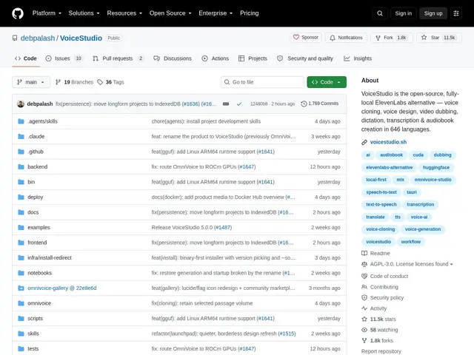Open the 1,769 Commits history link
474x355 pixels.
coord(320,104)
